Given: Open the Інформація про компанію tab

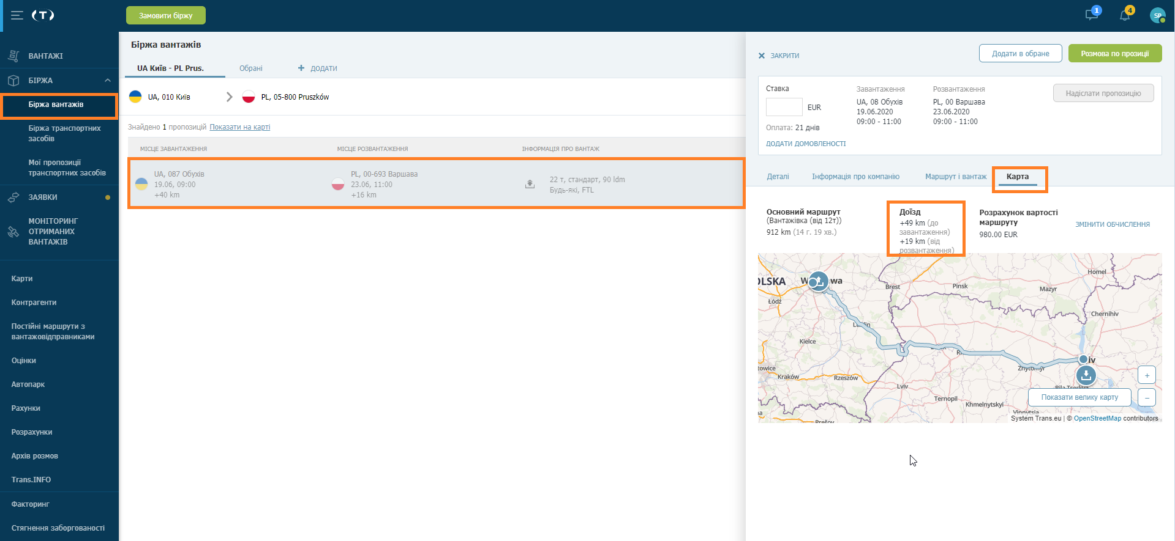Looking at the screenshot, I should [855, 177].
